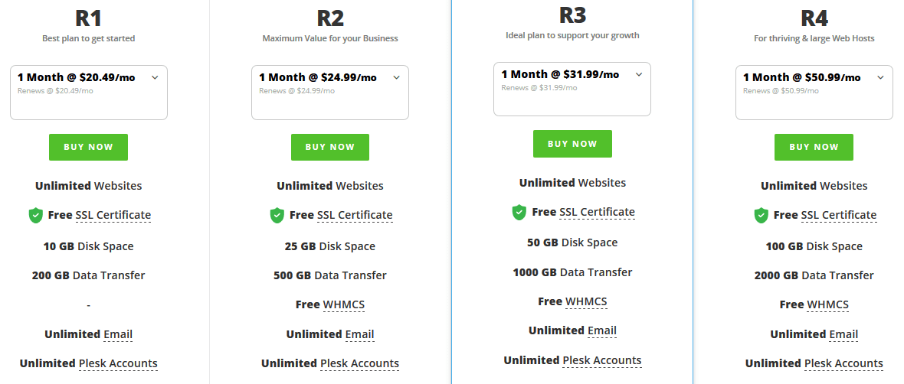Click the green shield icon in R2 plan

click(x=277, y=215)
